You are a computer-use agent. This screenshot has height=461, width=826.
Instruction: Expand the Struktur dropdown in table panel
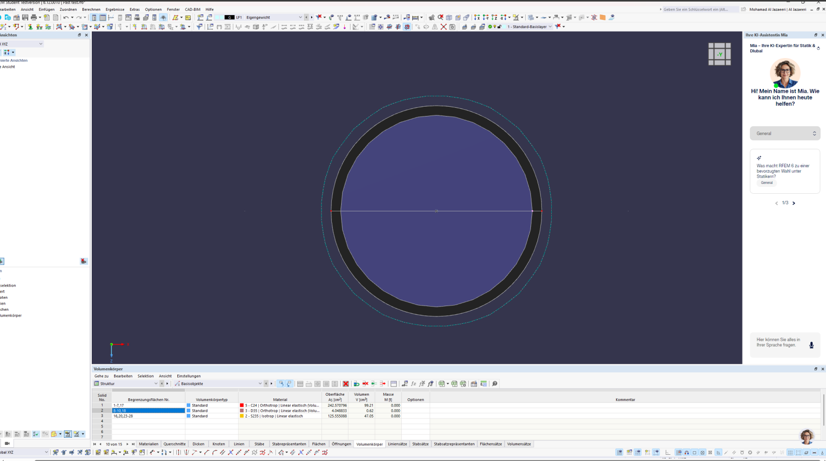coord(156,384)
